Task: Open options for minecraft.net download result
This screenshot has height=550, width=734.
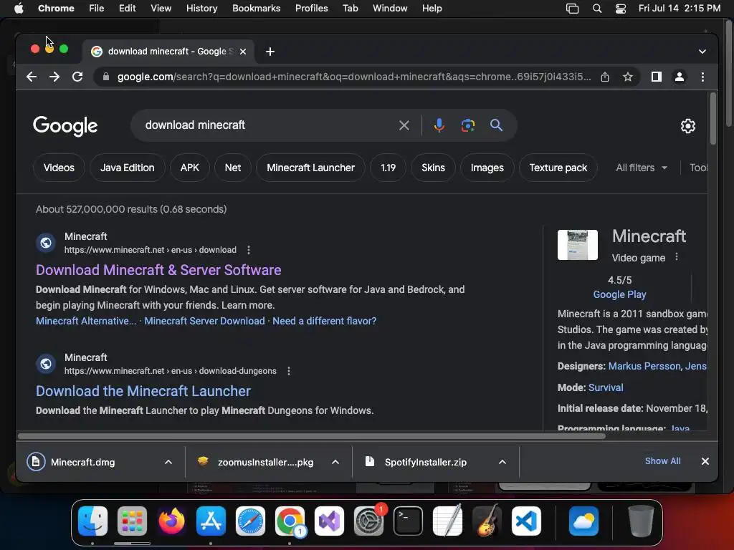Action: (249, 250)
